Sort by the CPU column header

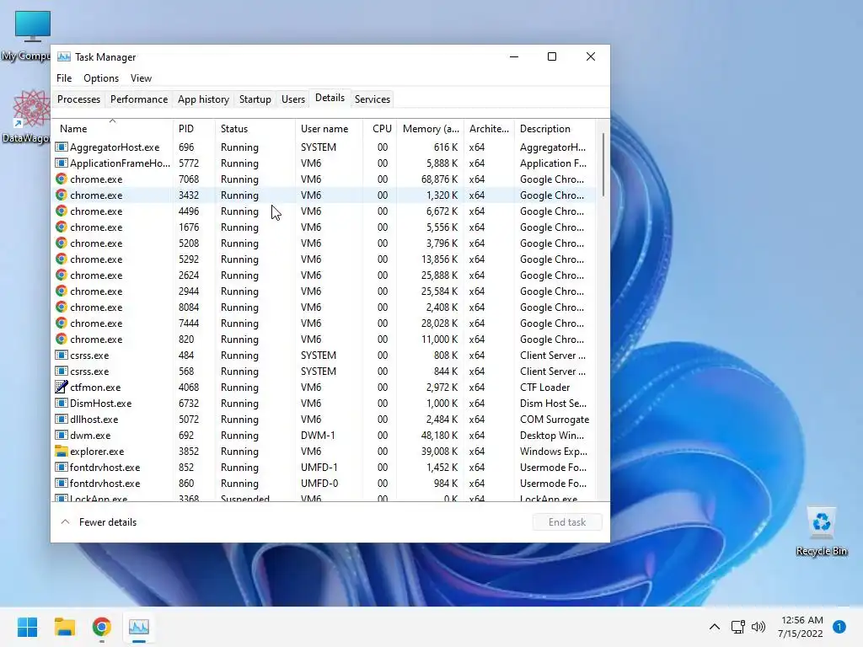pos(381,128)
